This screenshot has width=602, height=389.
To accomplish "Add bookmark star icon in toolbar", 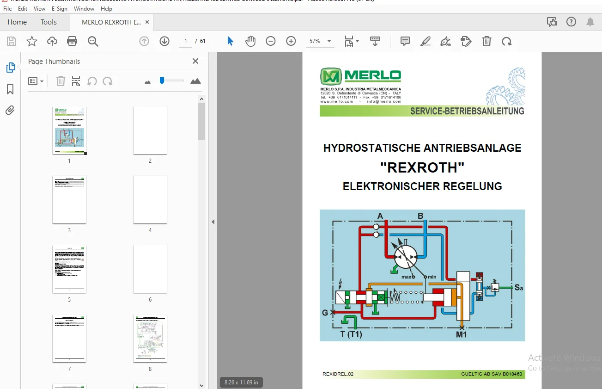I will pos(31,41).
